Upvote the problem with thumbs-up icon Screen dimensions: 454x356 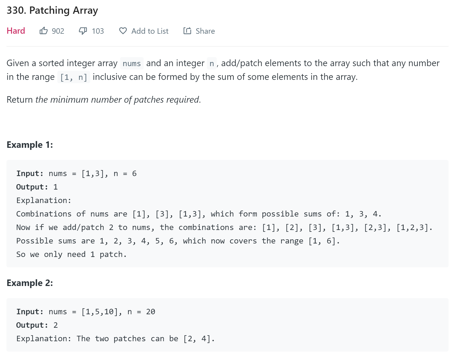(x=44, y=31)
